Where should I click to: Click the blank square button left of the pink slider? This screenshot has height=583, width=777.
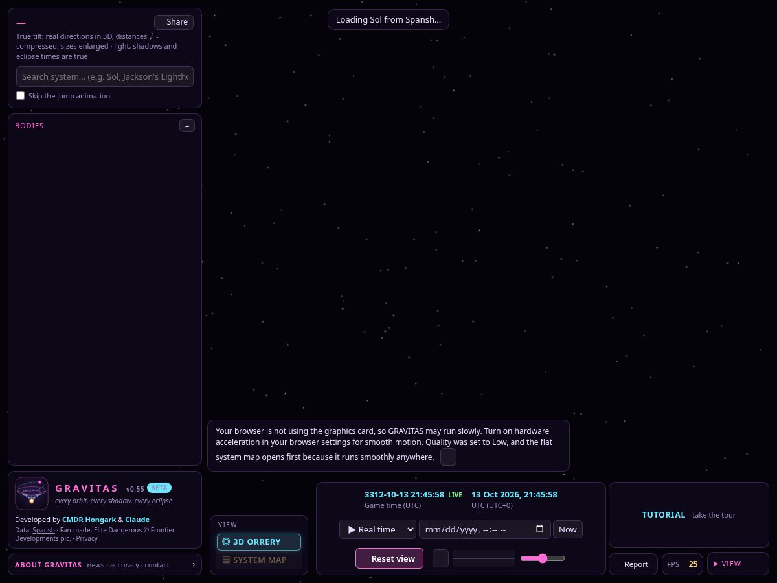(x=440, y=558)
